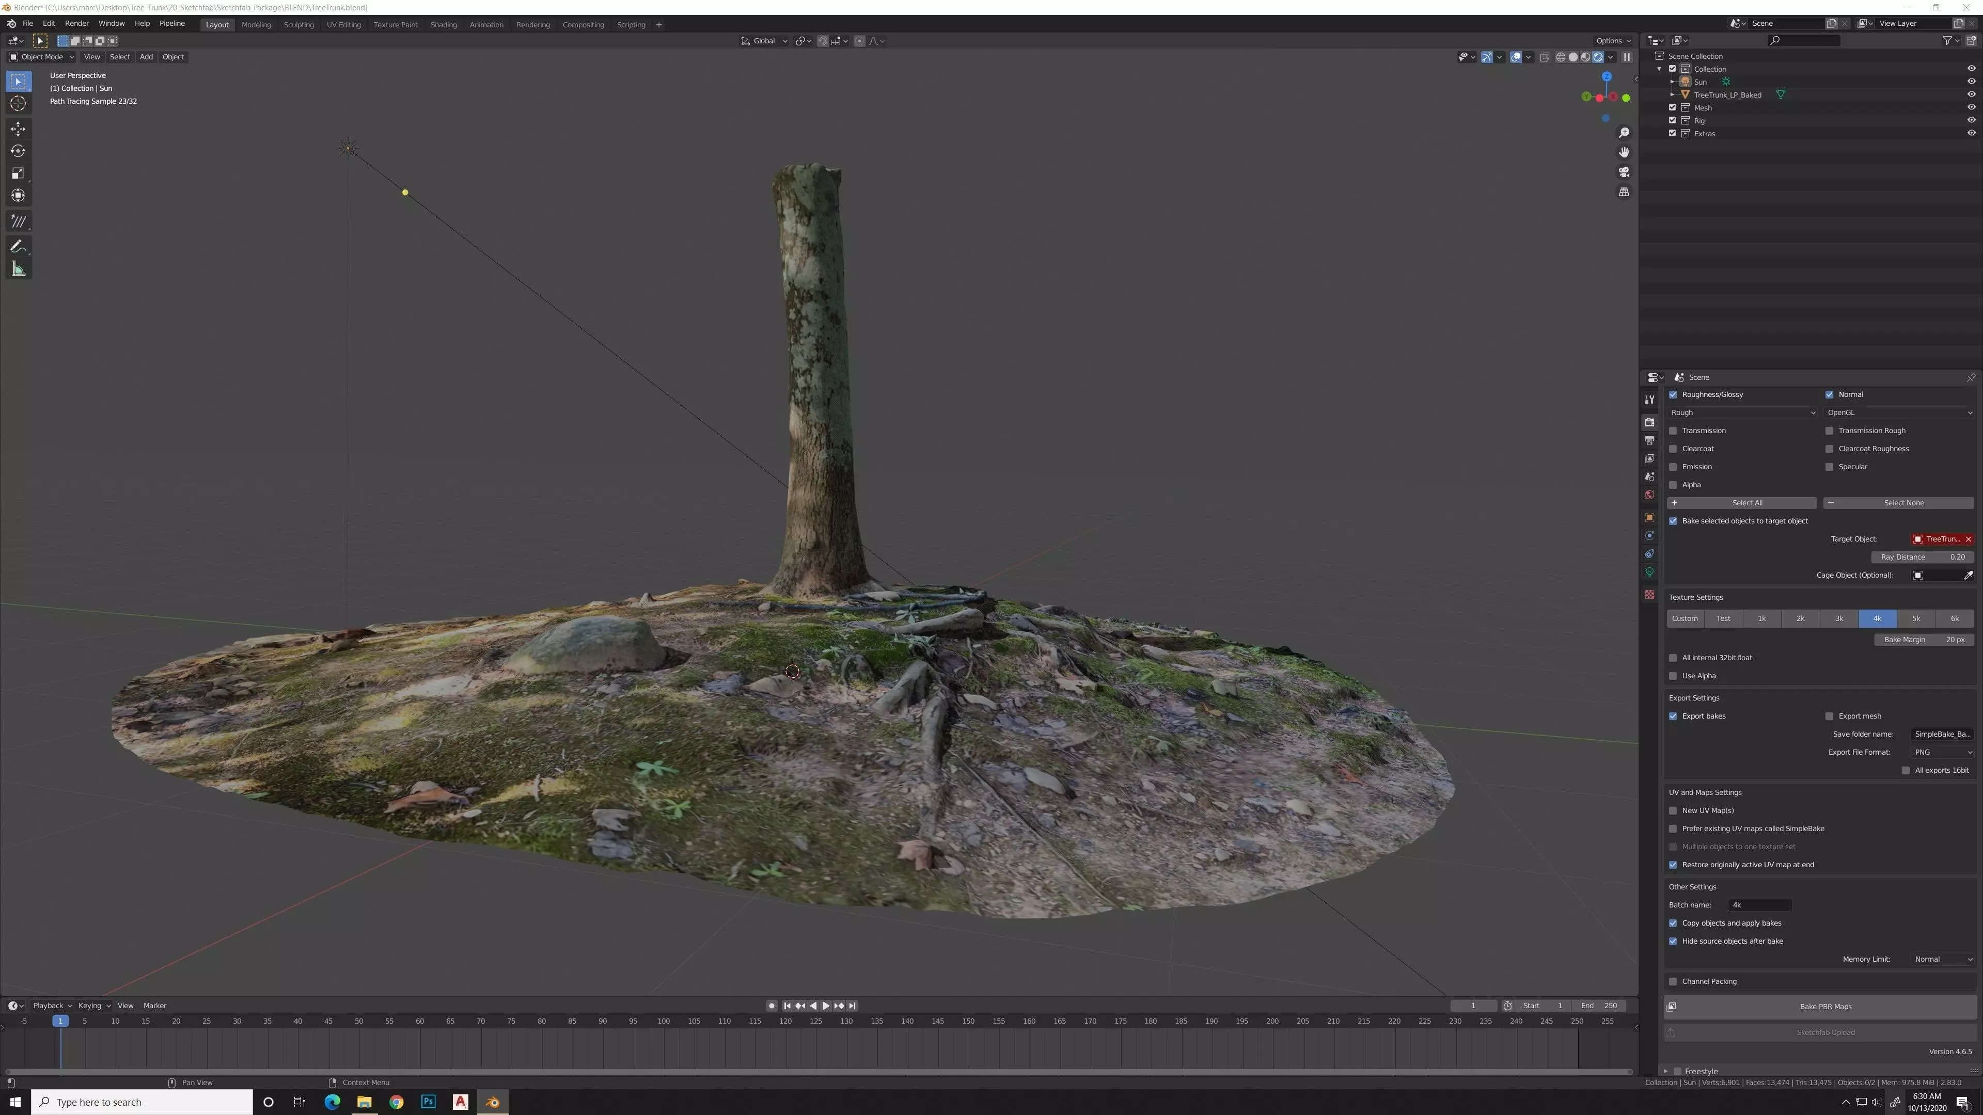Select the Measure tool
This screenshot has width=1983, height=1115.
tap(19, 268)
